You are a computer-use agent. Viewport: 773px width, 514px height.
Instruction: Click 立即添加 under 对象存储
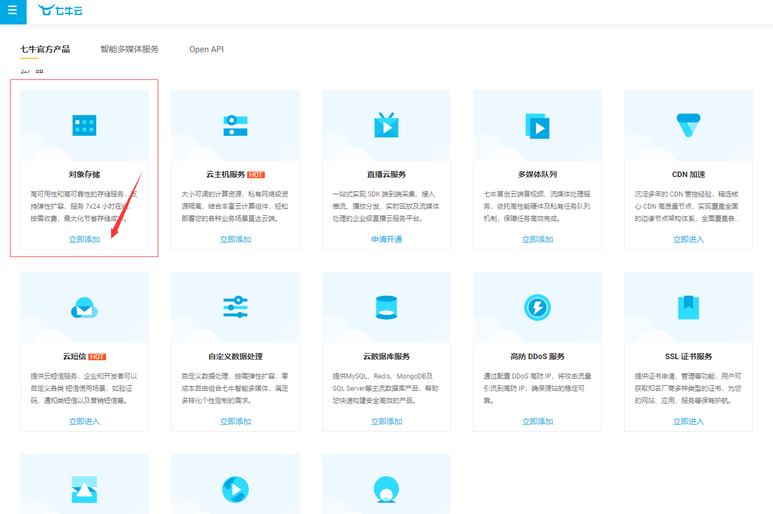(84, 239)
